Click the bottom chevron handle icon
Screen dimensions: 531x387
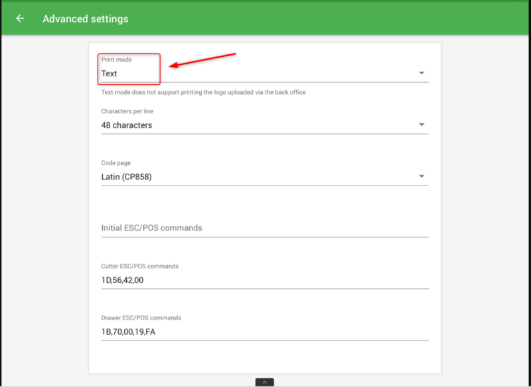pyautogui.click(x=264, y=382)
